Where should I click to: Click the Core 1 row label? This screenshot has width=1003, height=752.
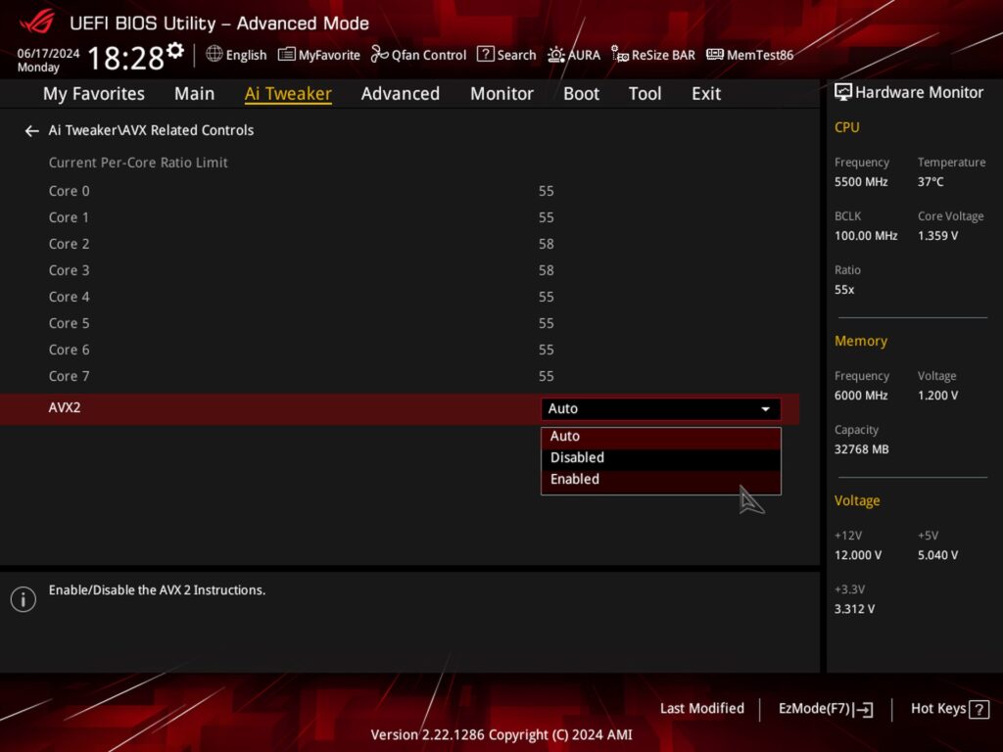(x=70, y=218)
